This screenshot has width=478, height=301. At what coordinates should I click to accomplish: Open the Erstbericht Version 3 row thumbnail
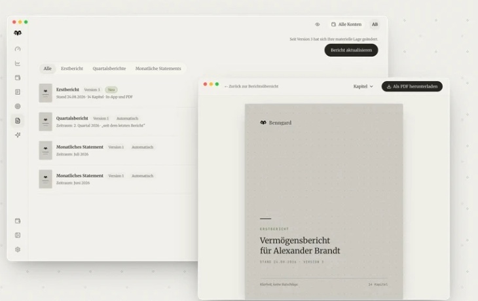pyautogui.click(x=45, y=93)
